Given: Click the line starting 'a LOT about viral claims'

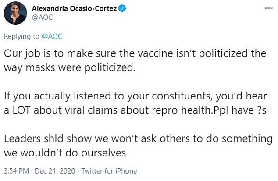Looking at the screenshot, I should [135, 110].
